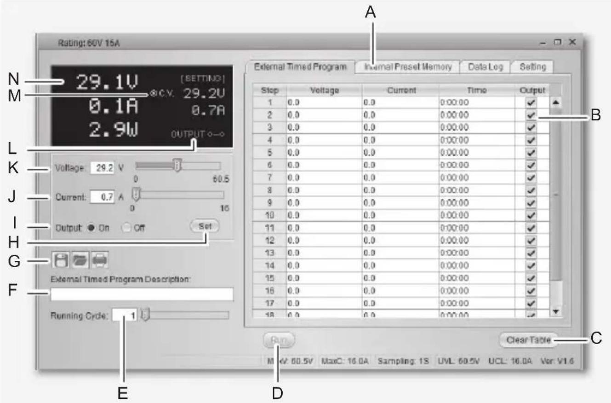This screenshot has height=403, width=611.
Task: Click the 0.1A current readout on display
Action: [x=113, y=107]
